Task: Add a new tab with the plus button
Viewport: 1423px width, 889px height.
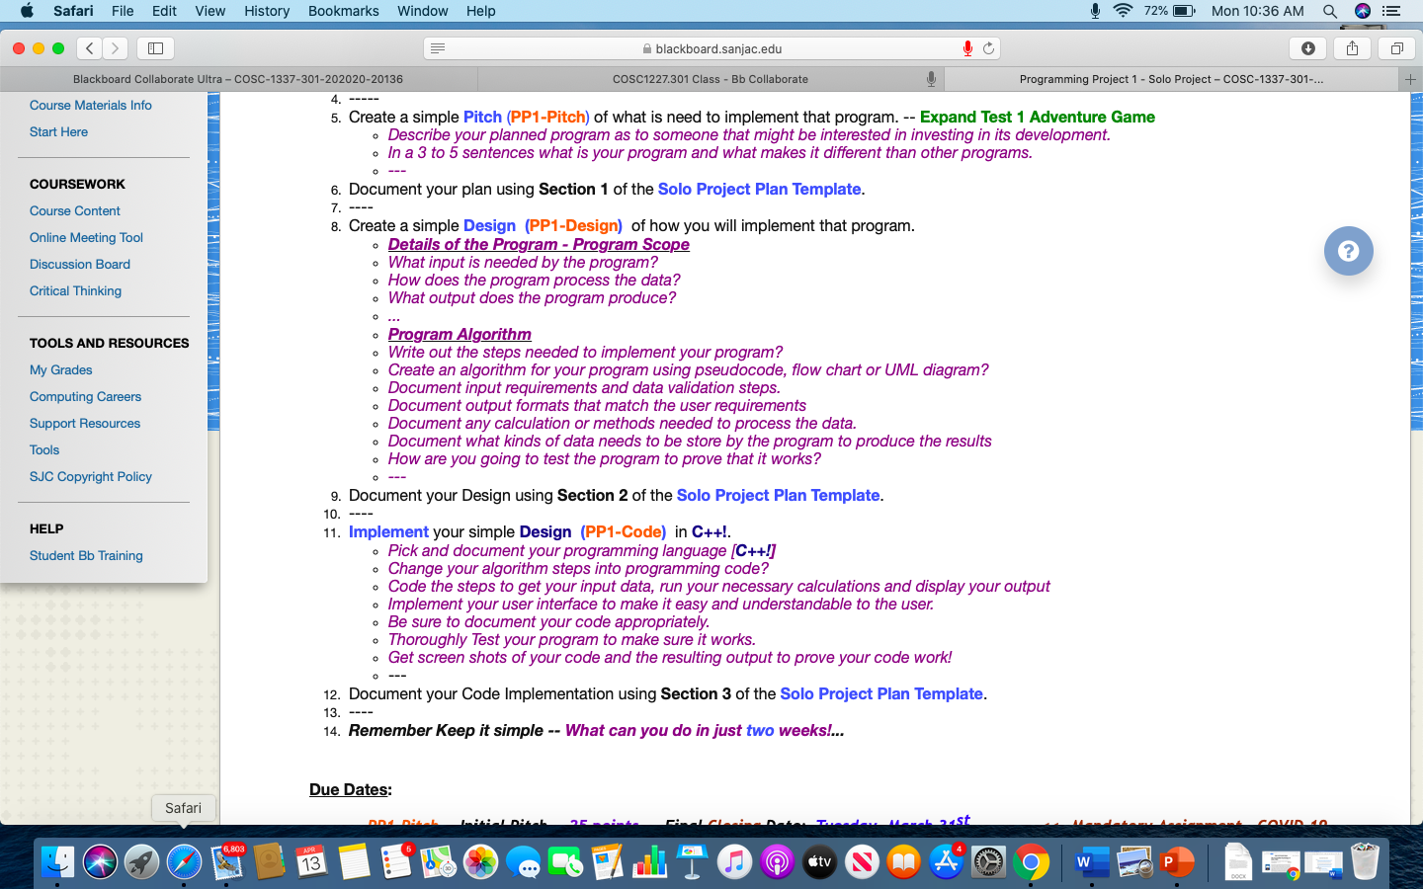Action: point(1410,79)
